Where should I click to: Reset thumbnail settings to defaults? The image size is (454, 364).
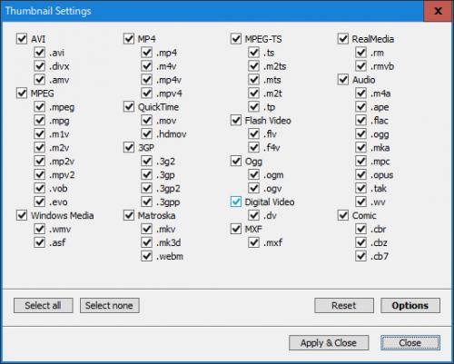344,306
